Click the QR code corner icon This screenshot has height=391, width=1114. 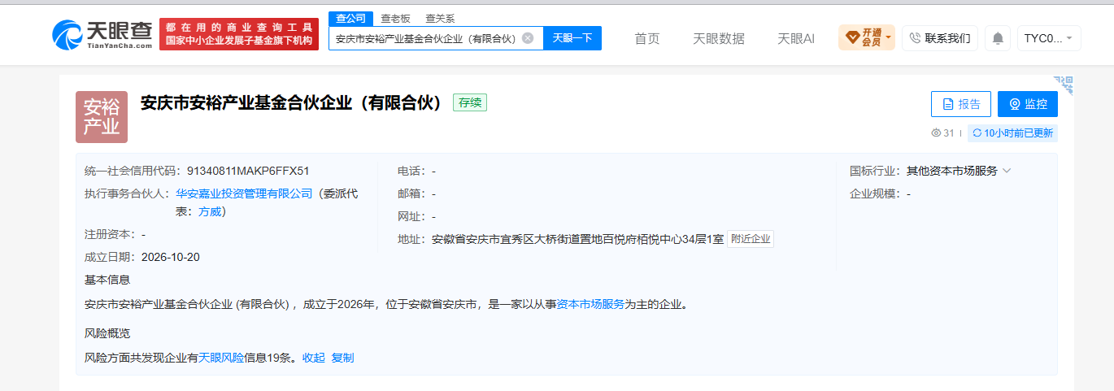(x=1064, y=85)
